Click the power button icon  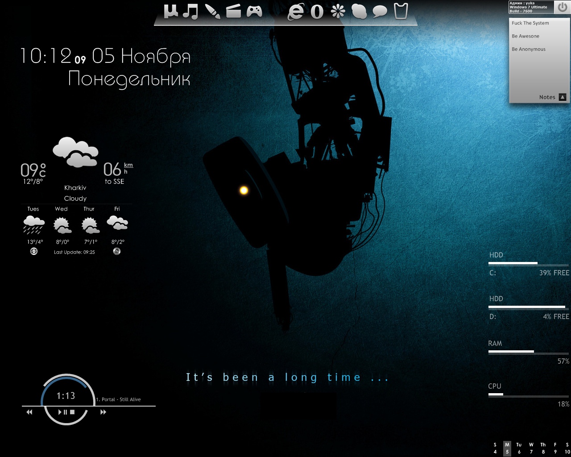[562, 7]
